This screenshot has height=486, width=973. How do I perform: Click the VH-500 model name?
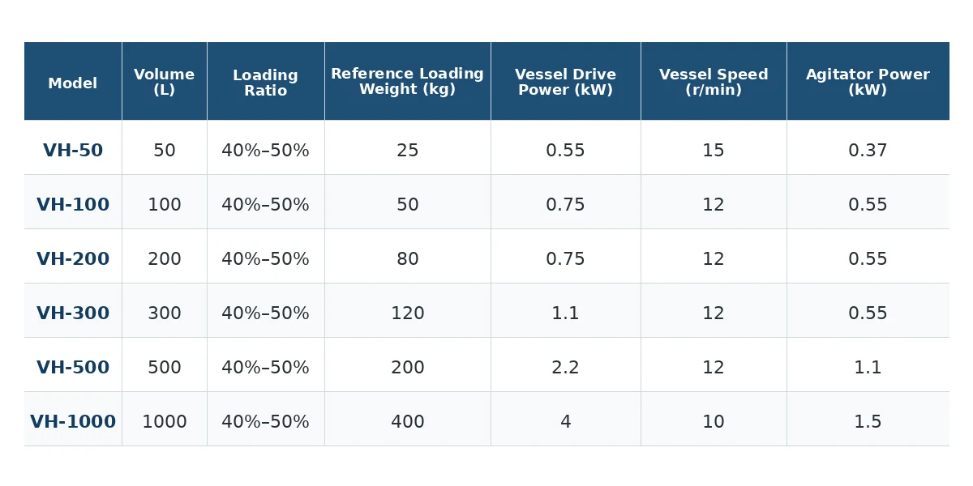pos(73,368)
